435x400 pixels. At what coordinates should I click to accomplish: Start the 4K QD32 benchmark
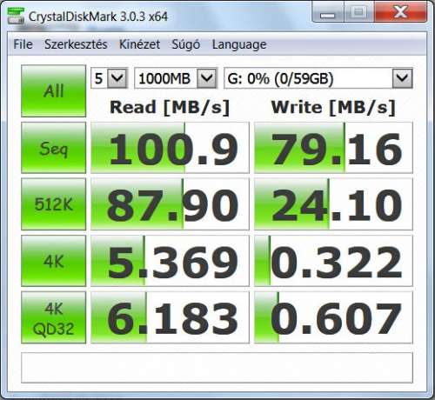tap(54, 317)
